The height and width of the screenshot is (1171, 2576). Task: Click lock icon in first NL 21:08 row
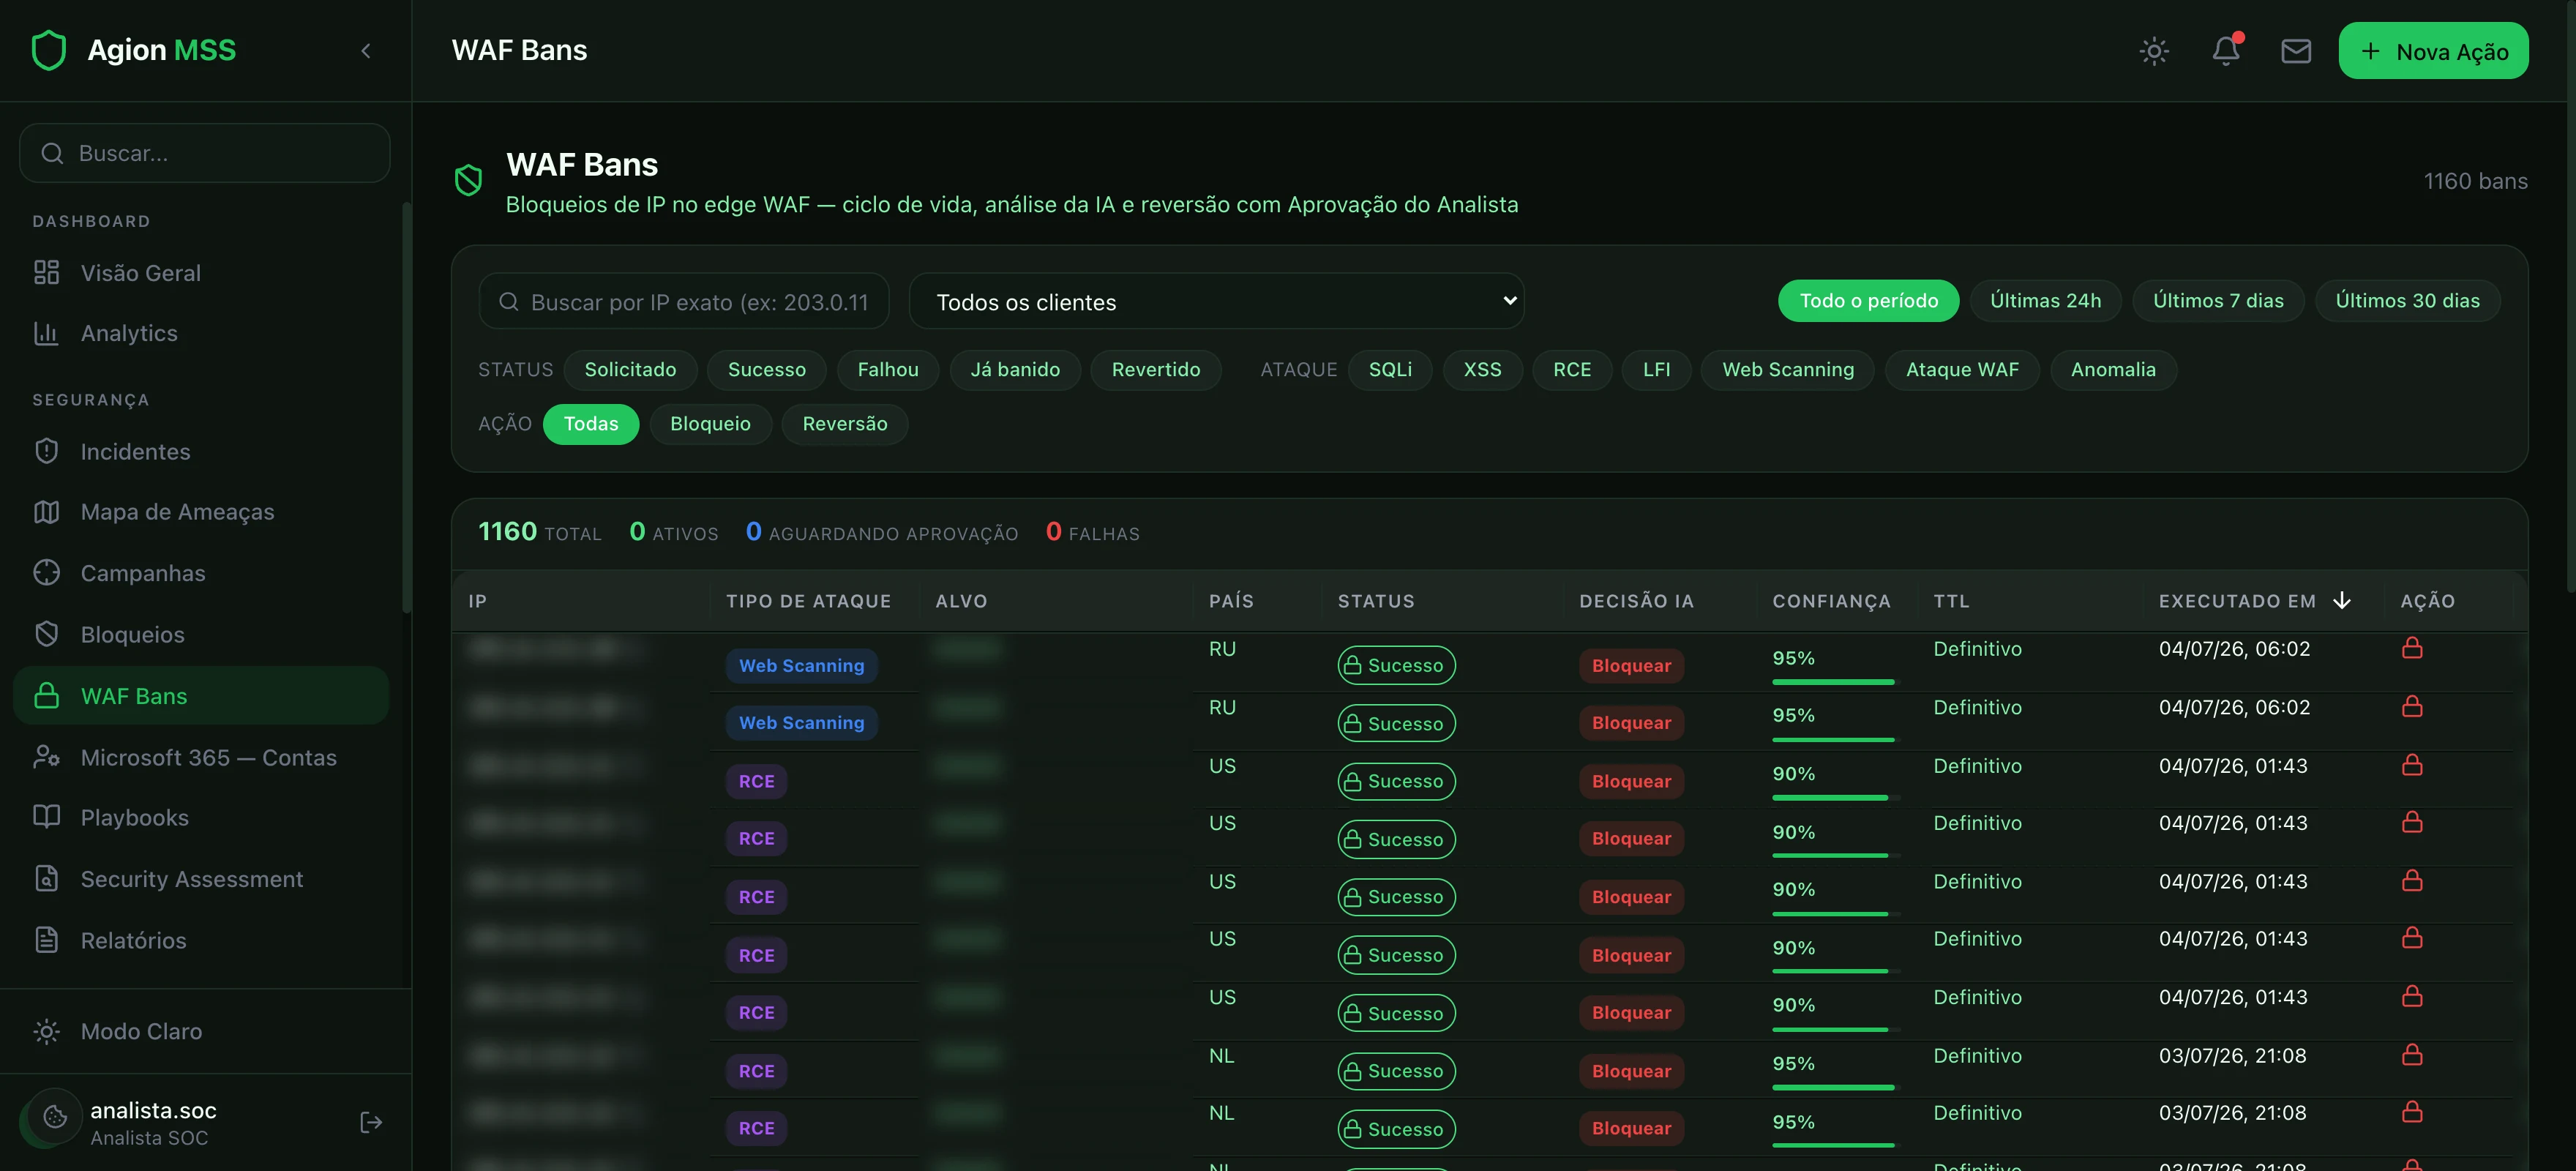pyautogui.click(x=2412, y=1055)
